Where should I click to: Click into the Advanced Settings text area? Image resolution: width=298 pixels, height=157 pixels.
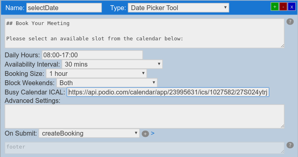[x=144, y=116]
